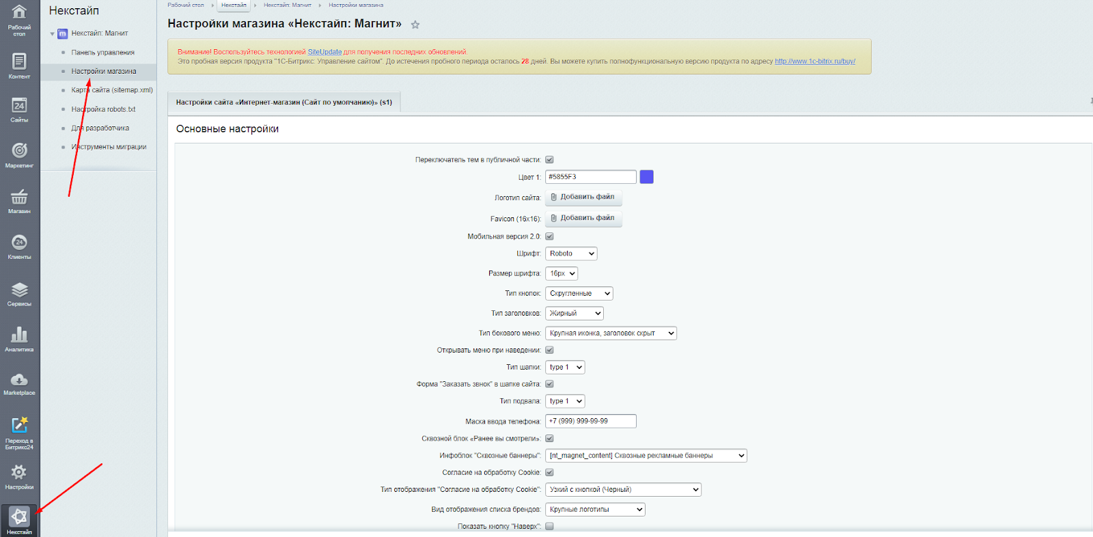Screen dimensions: 1093x537
Task: Open the Контент sidebar section
Action: coord(19,66)
